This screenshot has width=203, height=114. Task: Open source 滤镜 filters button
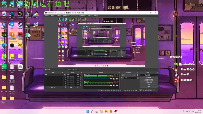(x=75, y=69)
